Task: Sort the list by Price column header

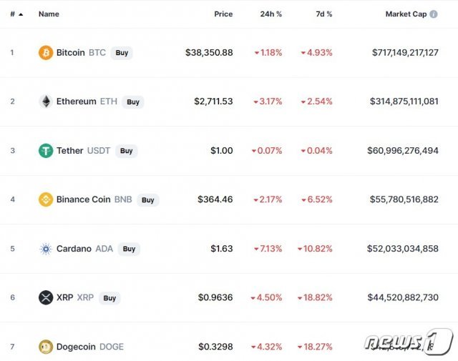Action: tap(223, 14)
